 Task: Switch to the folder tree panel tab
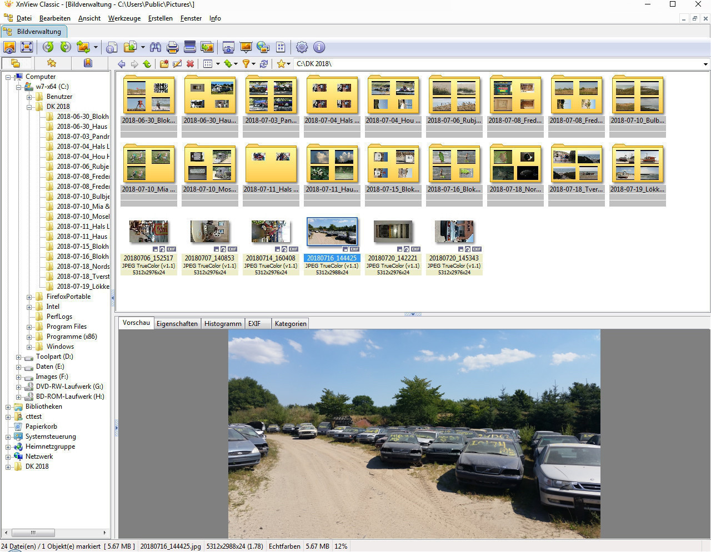click(16, 63)
